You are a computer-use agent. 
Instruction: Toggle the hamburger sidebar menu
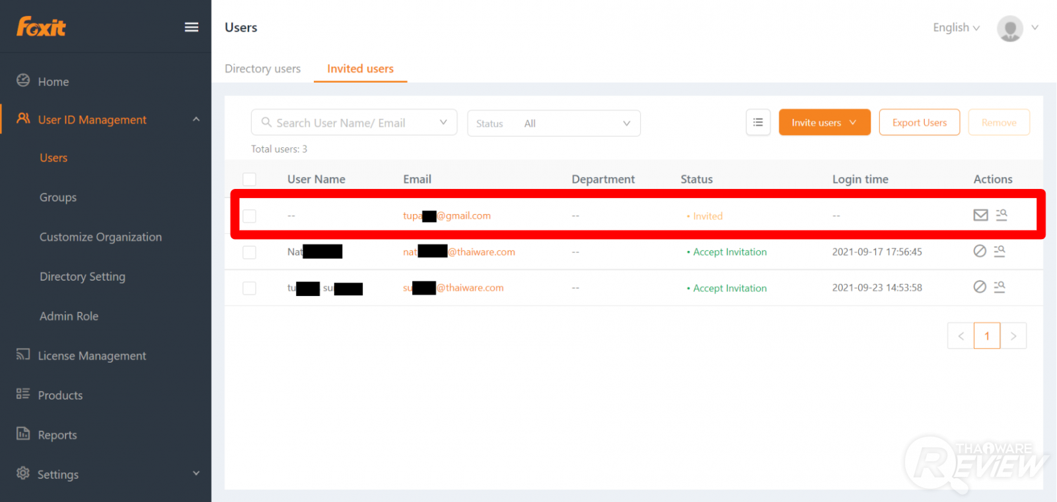coord(192,27)
